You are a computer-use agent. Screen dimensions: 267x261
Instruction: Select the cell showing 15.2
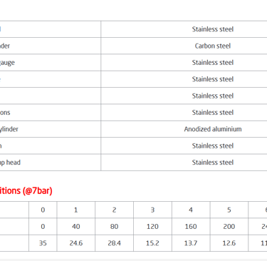point(152,243)
